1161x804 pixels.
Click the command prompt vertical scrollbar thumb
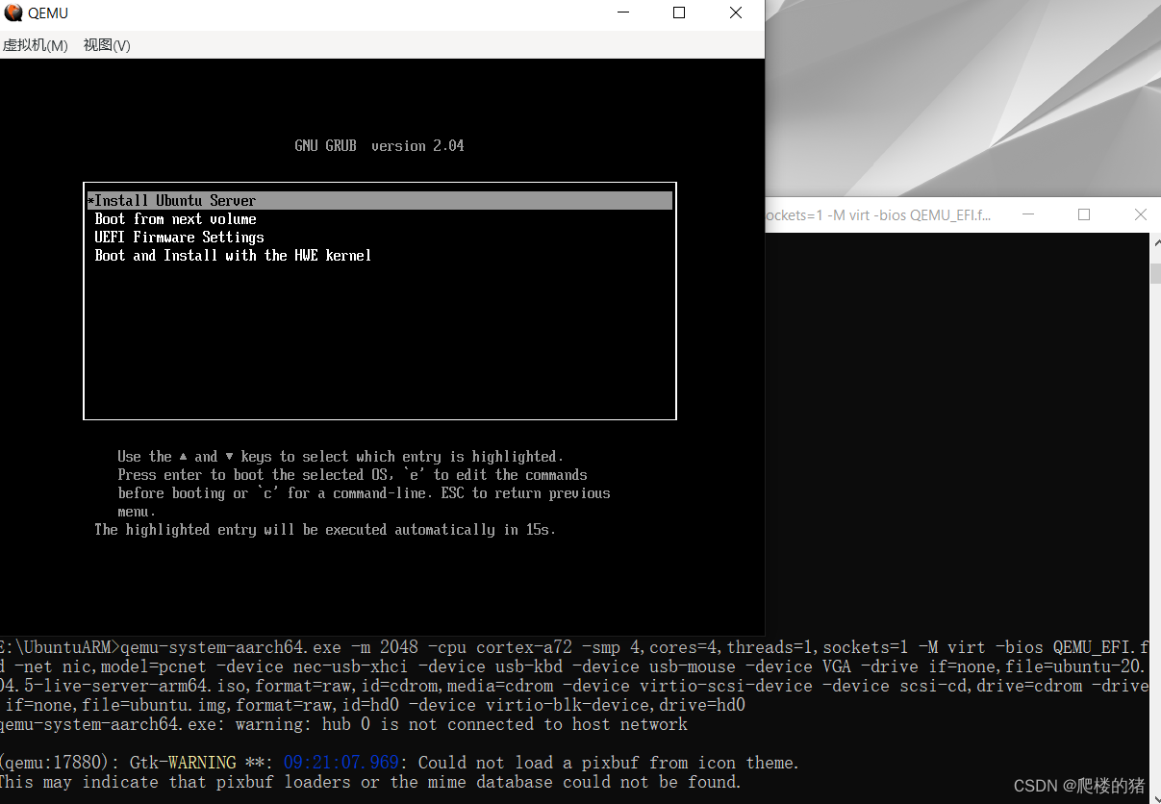[1155, 273]
